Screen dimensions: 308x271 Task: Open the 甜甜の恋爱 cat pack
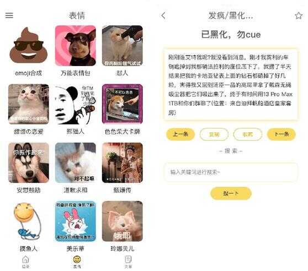coord(29,104)
